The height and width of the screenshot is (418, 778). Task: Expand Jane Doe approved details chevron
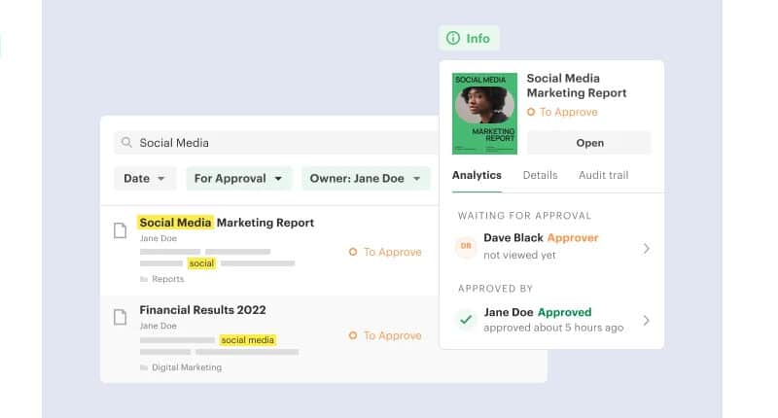tap(647, 320)
